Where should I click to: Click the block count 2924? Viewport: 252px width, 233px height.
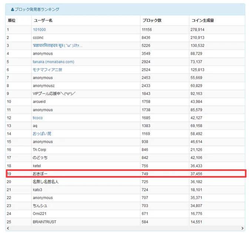pyautogui.click(x=146, y=62)
